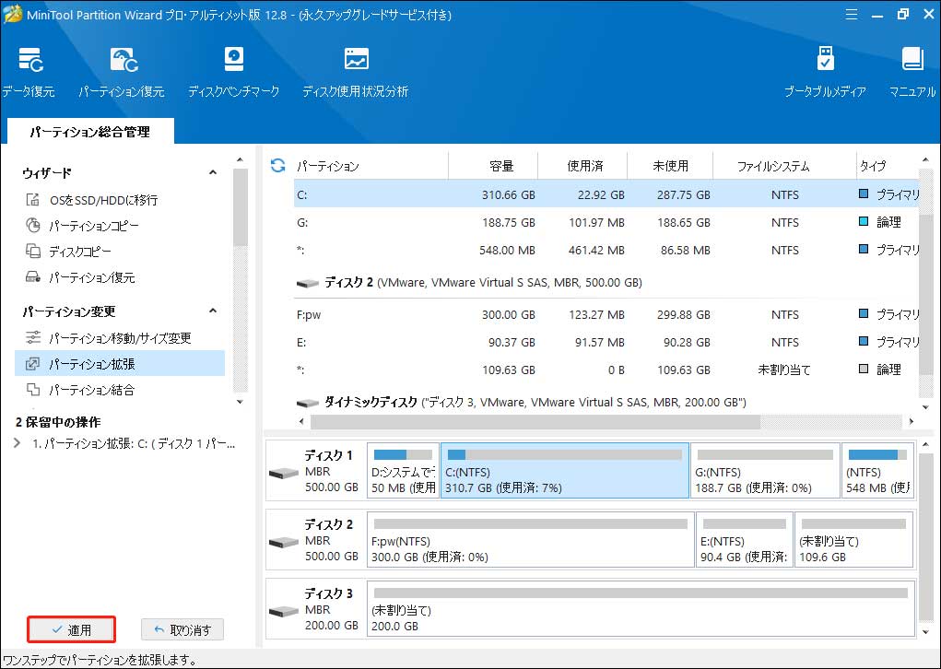Click the horizontal scrollbar under the partition list

(535, 422)
